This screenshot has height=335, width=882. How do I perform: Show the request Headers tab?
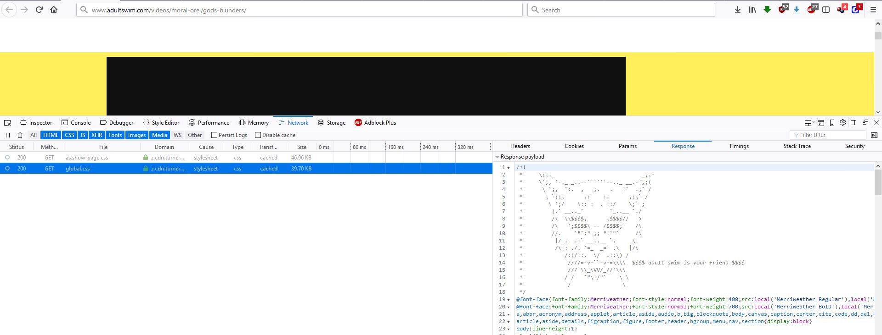click(520, 146)
